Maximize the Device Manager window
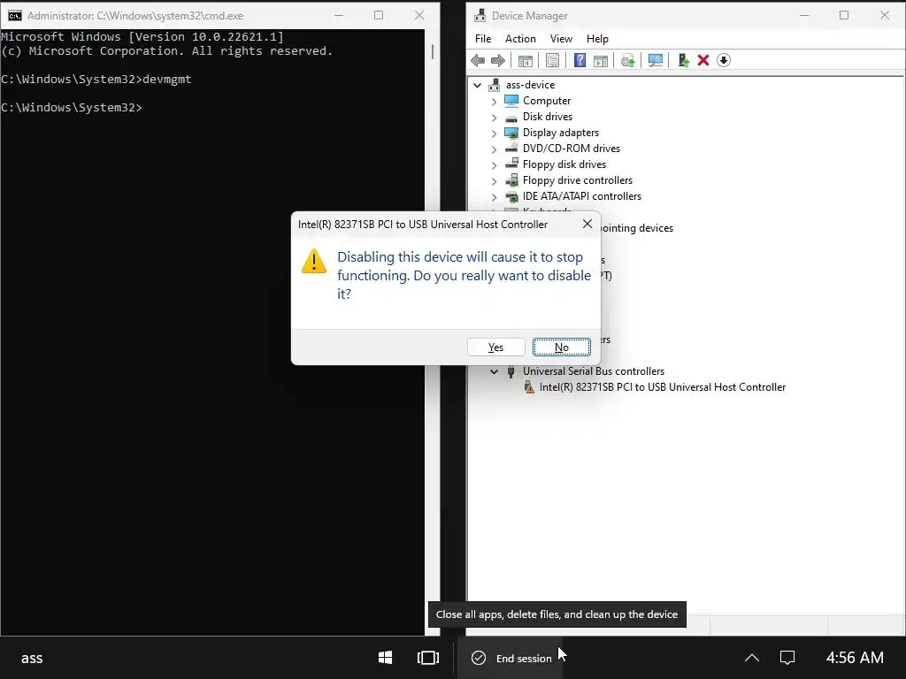 843,16
